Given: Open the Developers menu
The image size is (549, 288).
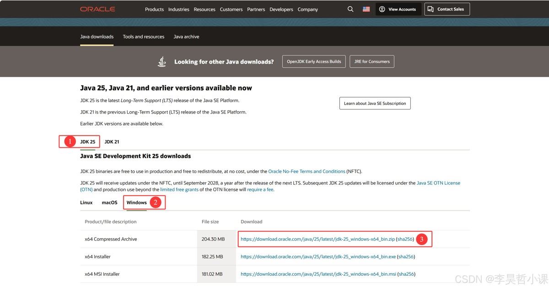Looking at the screenshot, I should click(x=281, y=9).
